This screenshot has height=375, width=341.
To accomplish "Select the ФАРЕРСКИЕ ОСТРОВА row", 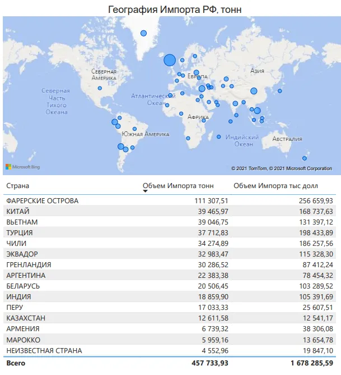I will tap(42, 200).
